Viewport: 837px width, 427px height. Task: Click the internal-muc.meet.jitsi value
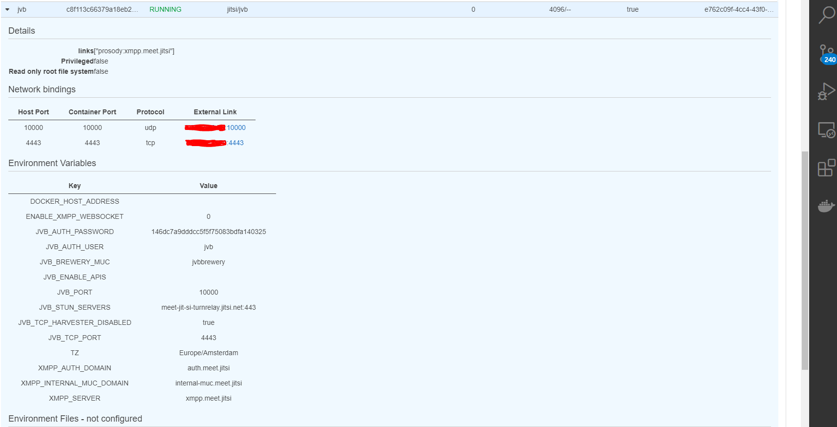[x=209, y=384]
